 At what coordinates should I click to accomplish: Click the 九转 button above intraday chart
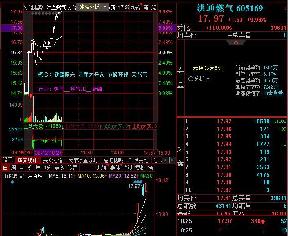click(x=135, y=7)
